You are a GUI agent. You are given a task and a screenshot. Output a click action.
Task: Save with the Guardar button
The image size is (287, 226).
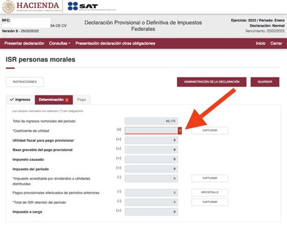coord(265,82)
